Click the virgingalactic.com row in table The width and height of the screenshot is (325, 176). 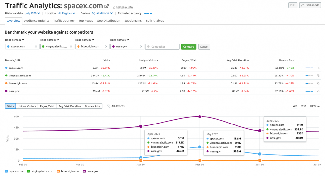(x=163, y=76)
